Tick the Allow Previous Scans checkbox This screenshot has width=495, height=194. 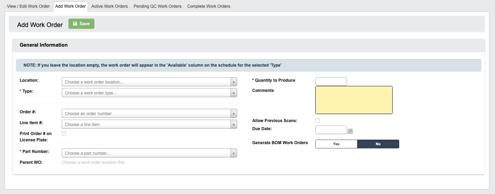coord(317,121)
